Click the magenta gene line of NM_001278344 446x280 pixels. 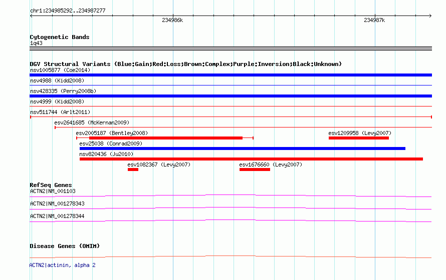pyautogui.click(x=231, y=220)
